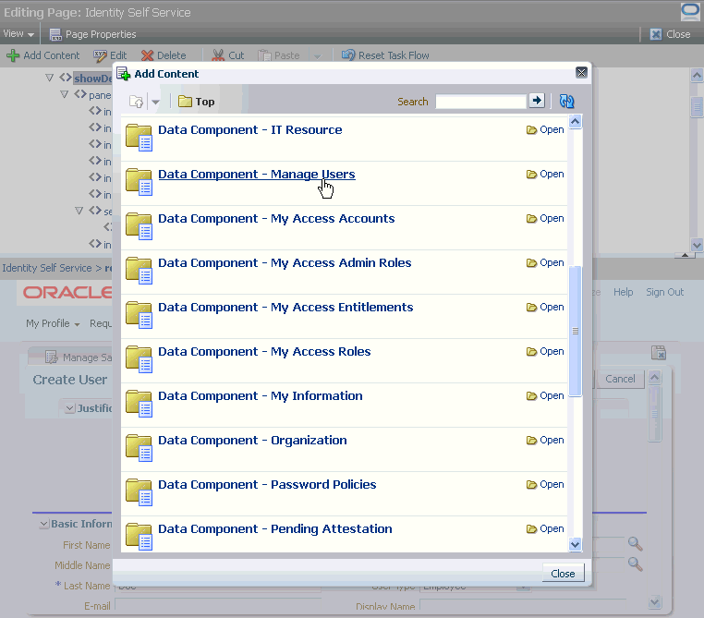This screenshot has width=704, height=618.
Task: Open Data Component - My Access Admin Roles
Action: (285, 263)
